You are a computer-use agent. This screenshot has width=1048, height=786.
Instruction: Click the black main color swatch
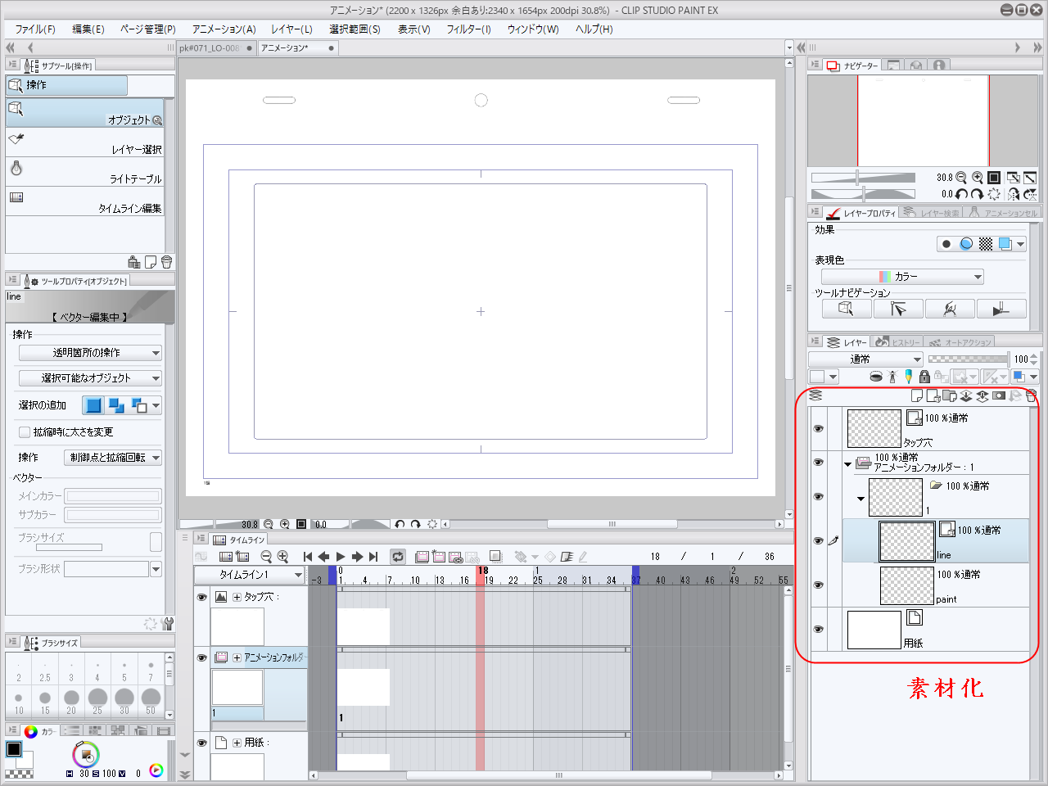14,749
